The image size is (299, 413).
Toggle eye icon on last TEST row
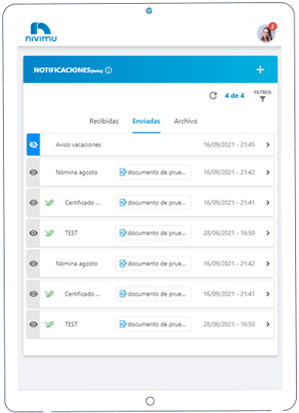click(x=33, y=324)
